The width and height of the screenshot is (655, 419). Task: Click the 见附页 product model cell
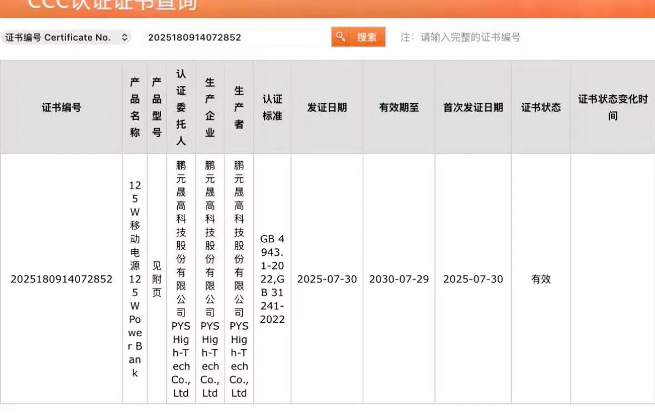click(157, 279)
